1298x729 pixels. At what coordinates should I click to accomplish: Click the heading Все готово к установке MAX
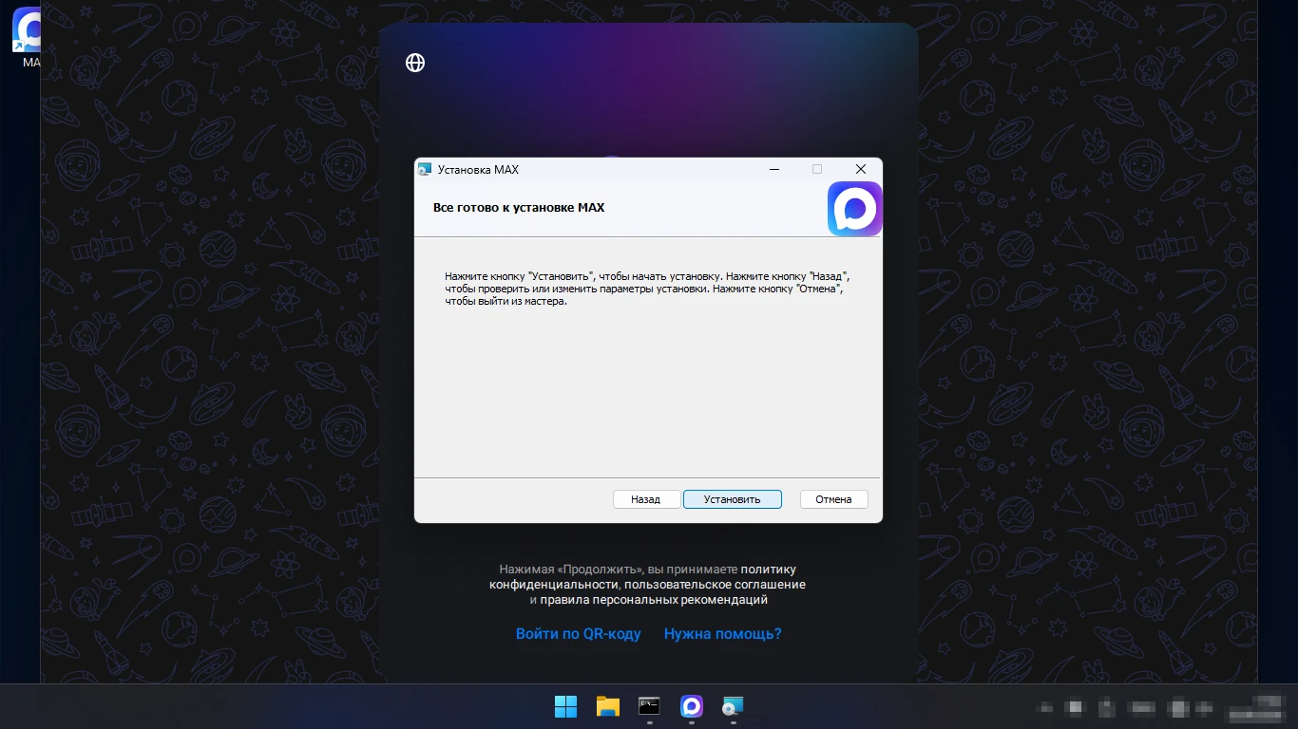[x=519, y=207]
